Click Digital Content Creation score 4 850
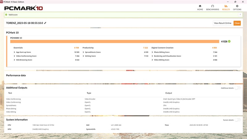The height and width of the screenshot is (139, 247). 214,48
